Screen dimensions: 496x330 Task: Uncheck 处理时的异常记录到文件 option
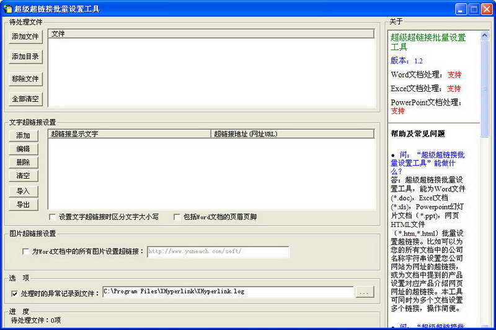pyautogui.click(x=14, y=293)
